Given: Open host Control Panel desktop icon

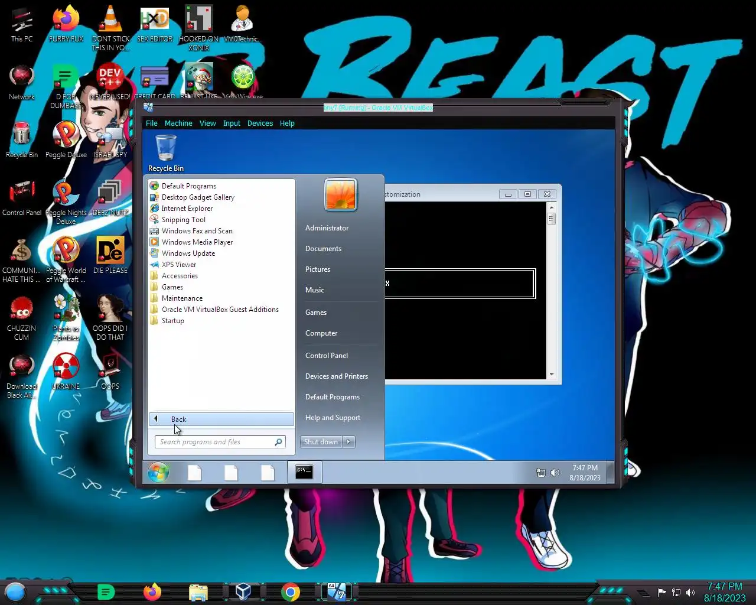Looking at the screenshot, I should click(22, 198).
